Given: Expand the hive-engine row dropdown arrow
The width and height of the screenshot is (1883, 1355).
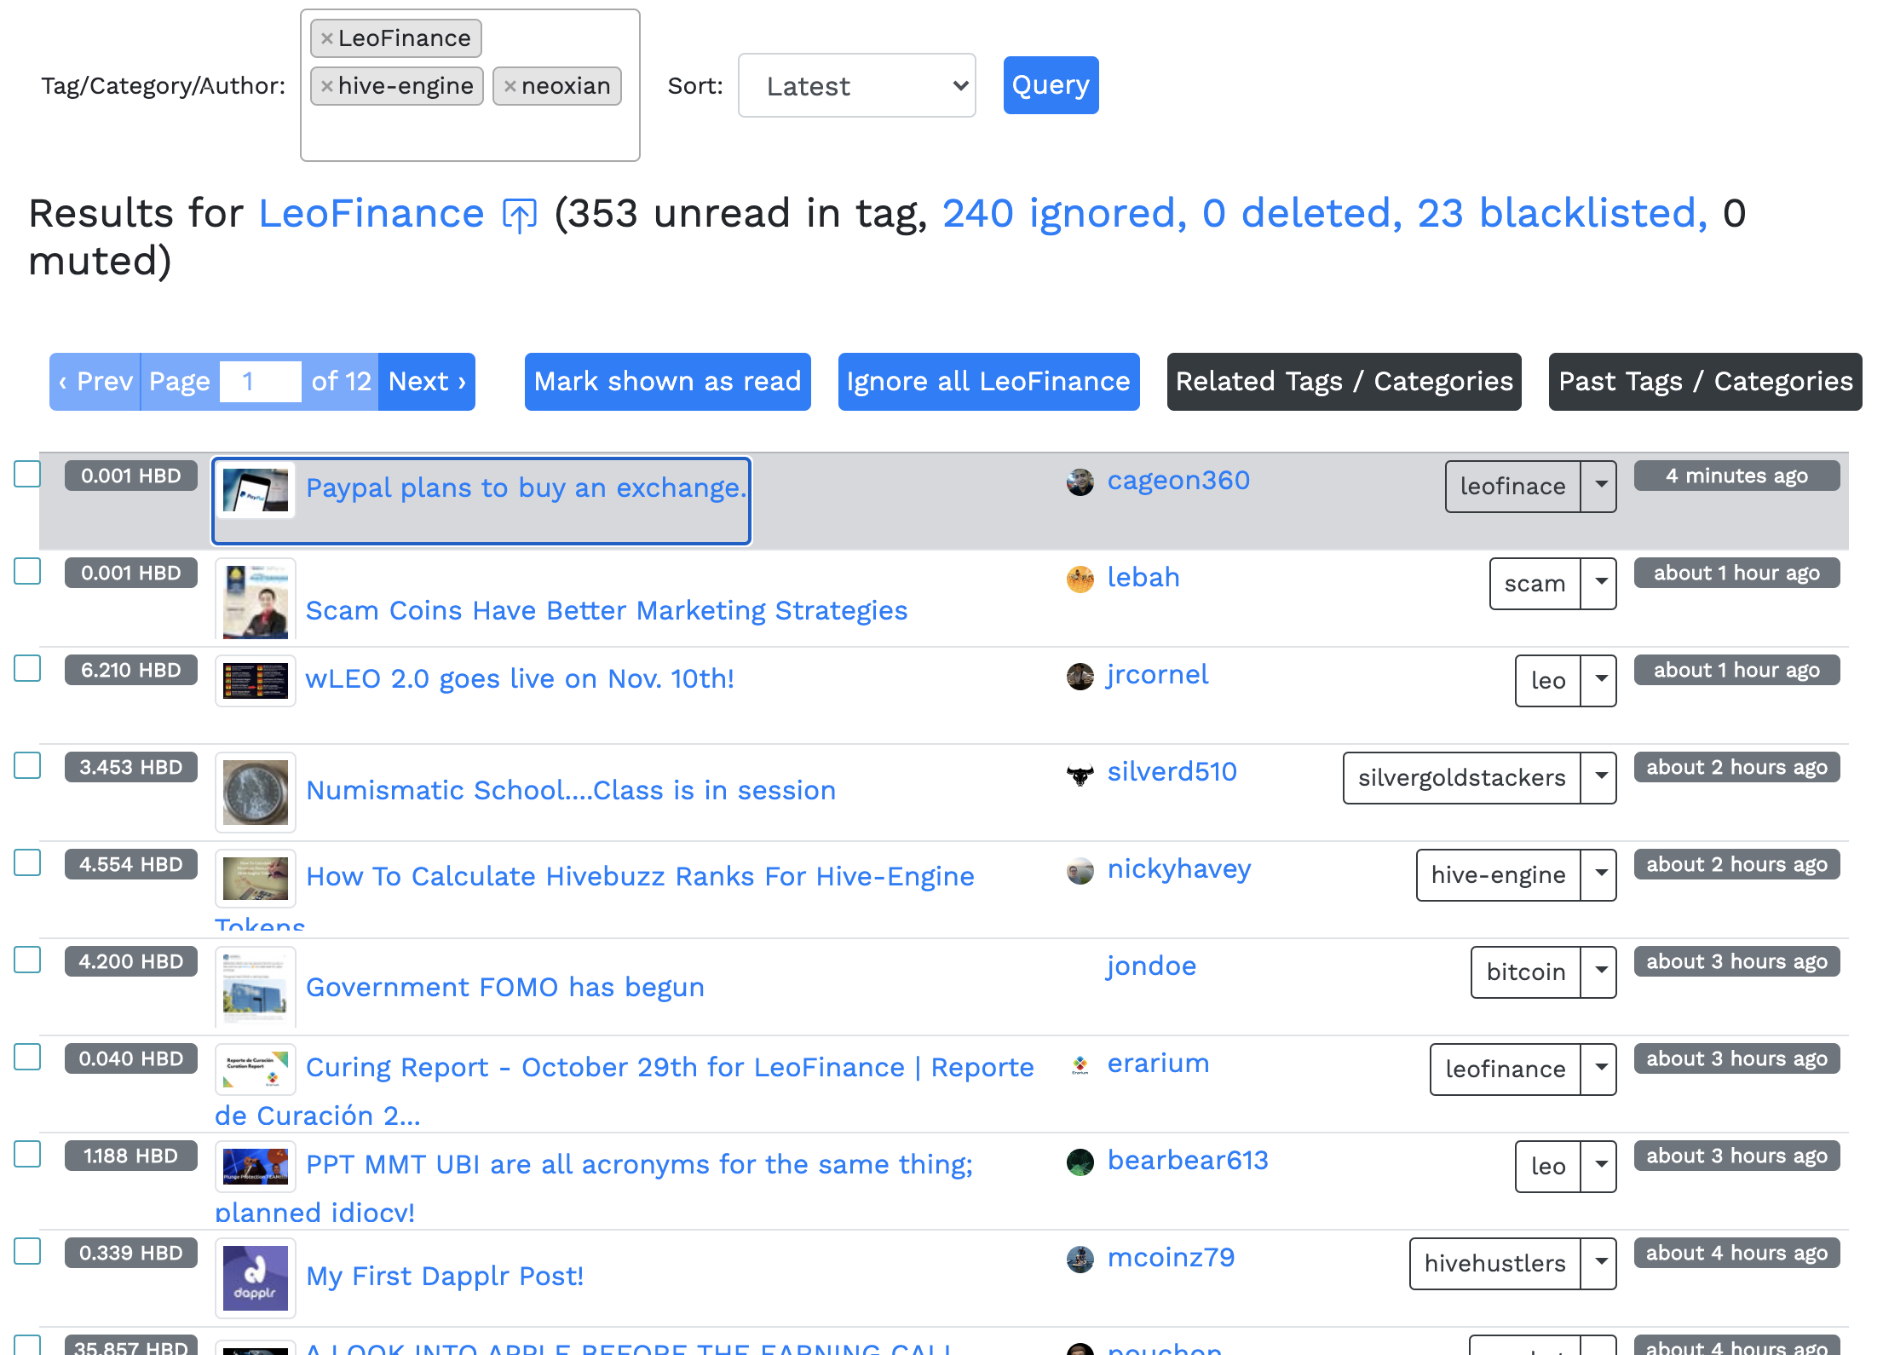Looking at the screenshot, I should (1599, 875).
